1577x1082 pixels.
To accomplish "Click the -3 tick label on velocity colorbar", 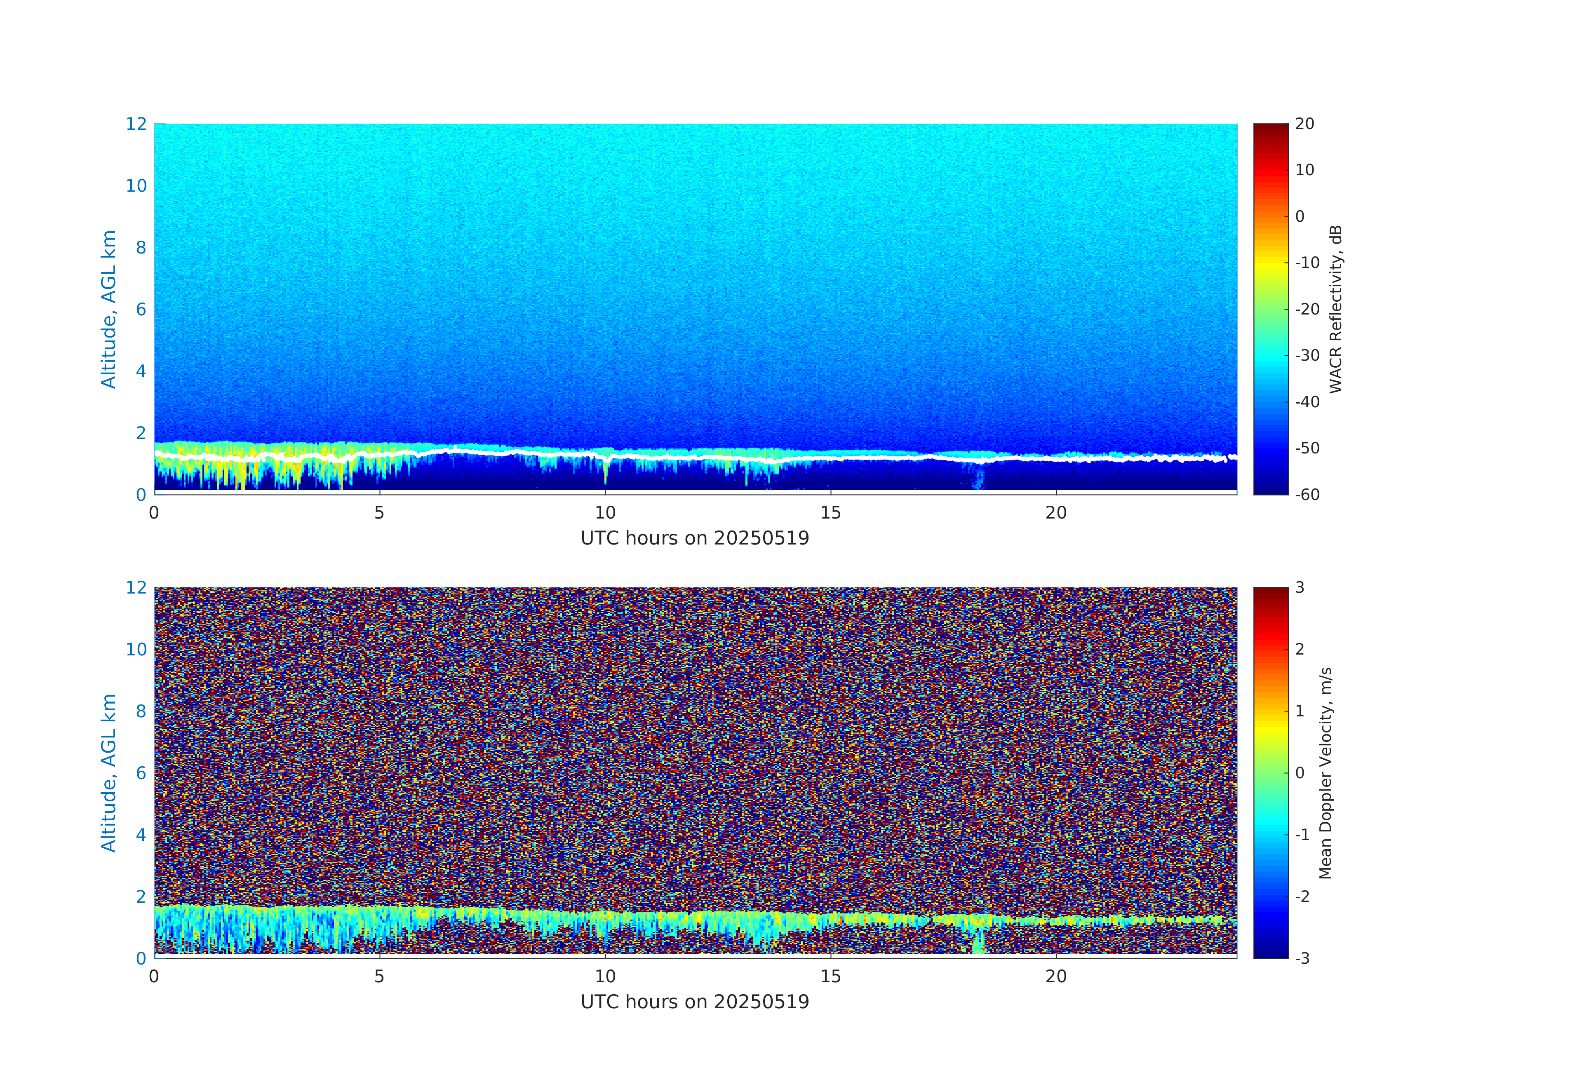I will pos(1302,958).
